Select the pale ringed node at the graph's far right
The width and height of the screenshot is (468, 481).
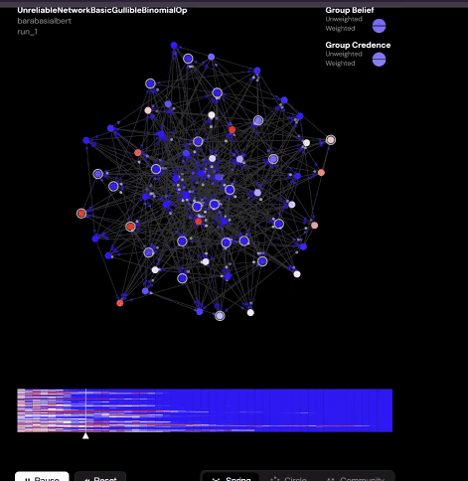(x=331, y=140)
